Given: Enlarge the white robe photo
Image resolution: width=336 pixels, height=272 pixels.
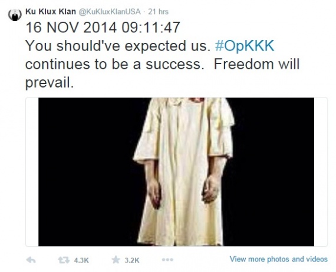Looking at the screenshot, I should point(176,172).
